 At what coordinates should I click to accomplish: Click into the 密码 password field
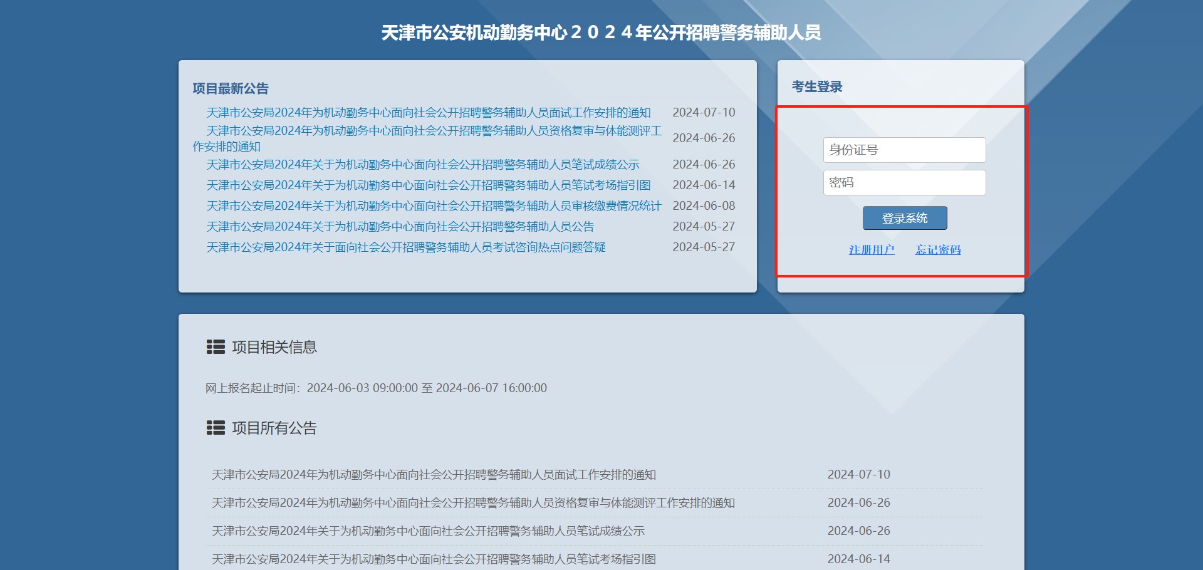click(x=904, y=183)
